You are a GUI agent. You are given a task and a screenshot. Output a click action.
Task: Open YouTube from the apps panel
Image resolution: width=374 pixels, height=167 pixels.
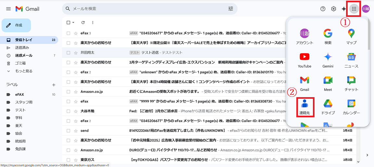pos(304,60)
